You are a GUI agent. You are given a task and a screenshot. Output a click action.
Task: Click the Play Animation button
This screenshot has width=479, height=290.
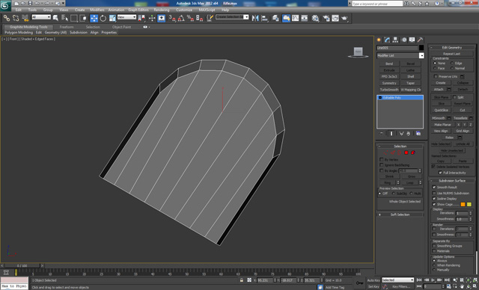[433, 280]
